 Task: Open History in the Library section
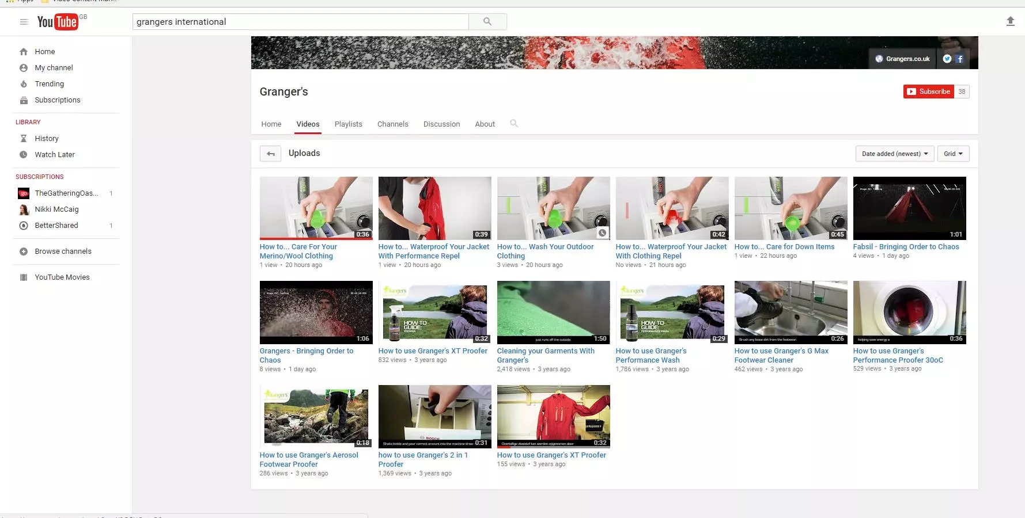point(46,138)
